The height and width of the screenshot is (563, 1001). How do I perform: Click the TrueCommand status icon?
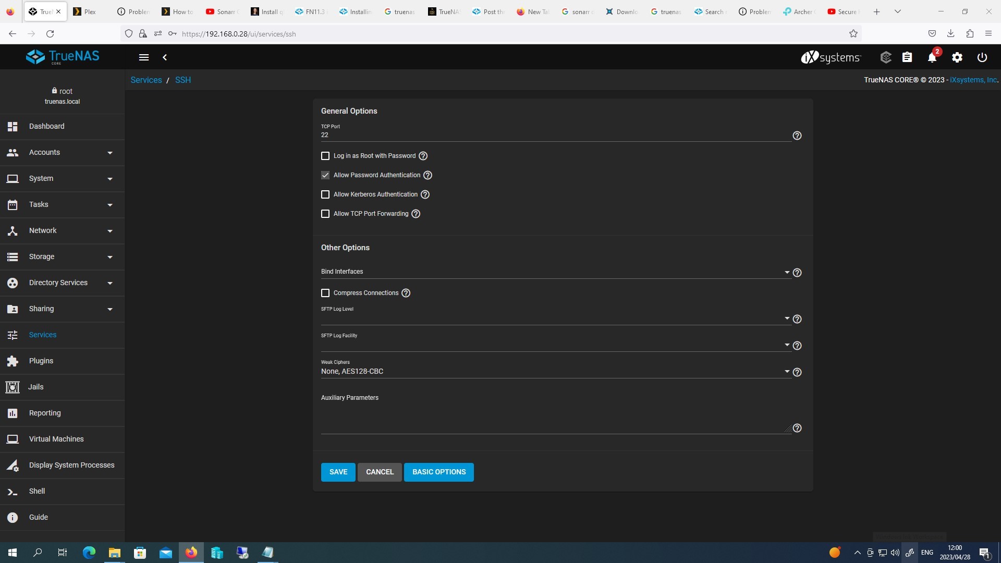[885, 57]
